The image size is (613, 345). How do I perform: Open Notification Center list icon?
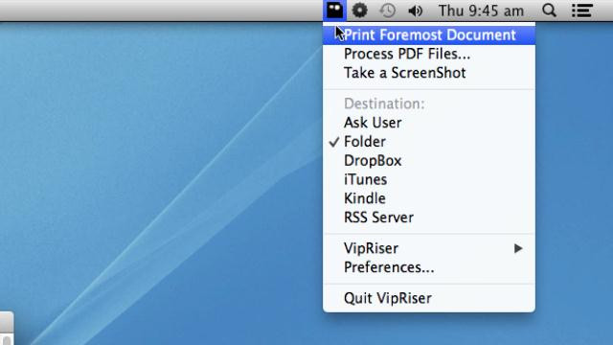coord(582,11)
